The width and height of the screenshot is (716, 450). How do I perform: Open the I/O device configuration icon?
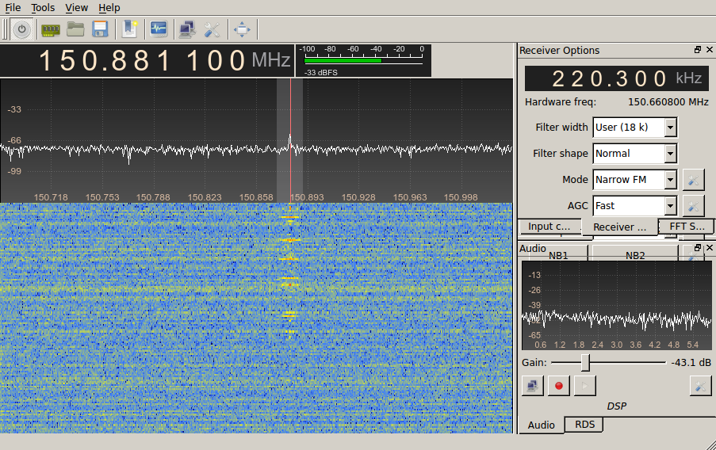click(51, 29)
